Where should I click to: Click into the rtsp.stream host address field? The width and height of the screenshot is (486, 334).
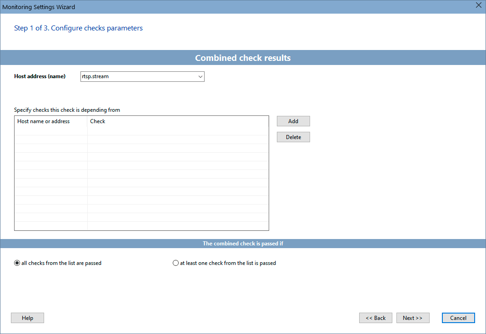coord(136,77)
